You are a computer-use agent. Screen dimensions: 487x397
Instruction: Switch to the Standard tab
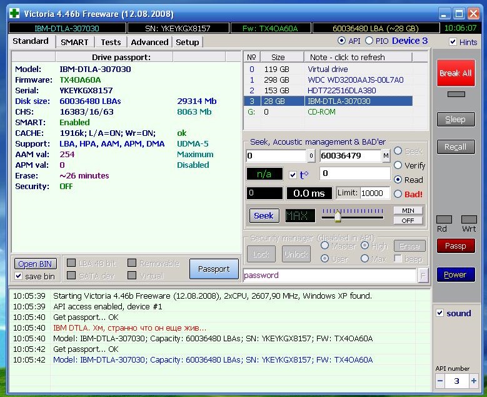pos(31,41)
